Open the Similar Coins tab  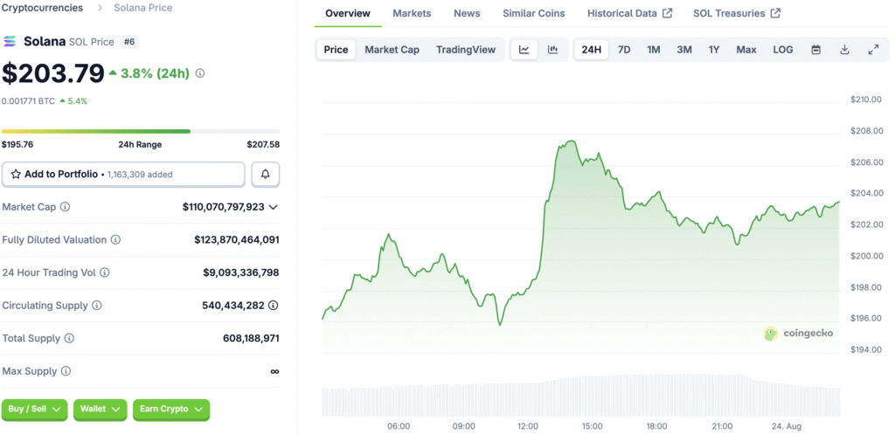coord(534,13)
